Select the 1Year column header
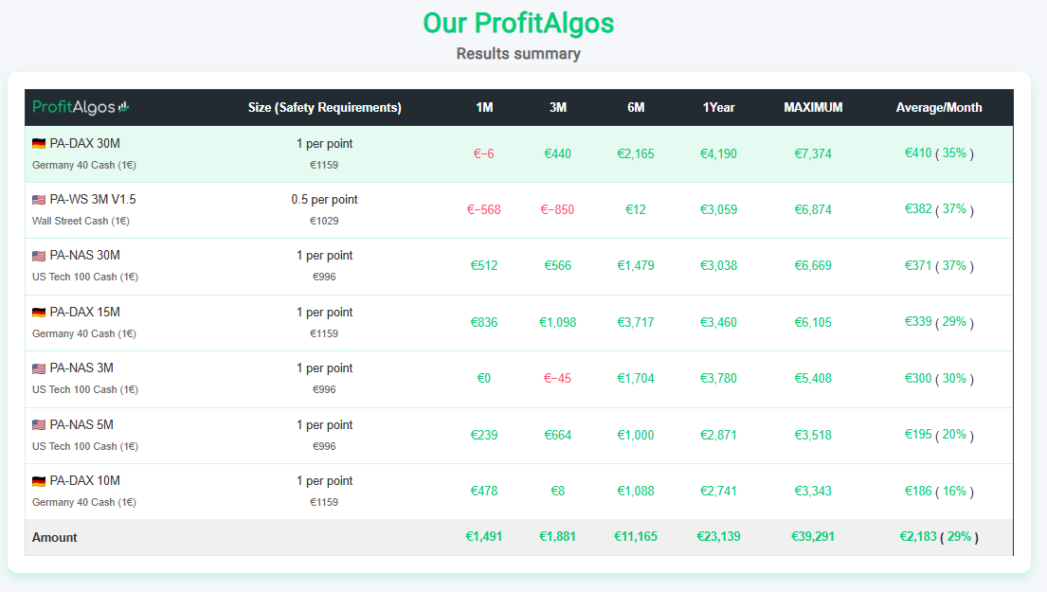The height and width of the screenshot is (592, 1047). click(x=718, y=107)
